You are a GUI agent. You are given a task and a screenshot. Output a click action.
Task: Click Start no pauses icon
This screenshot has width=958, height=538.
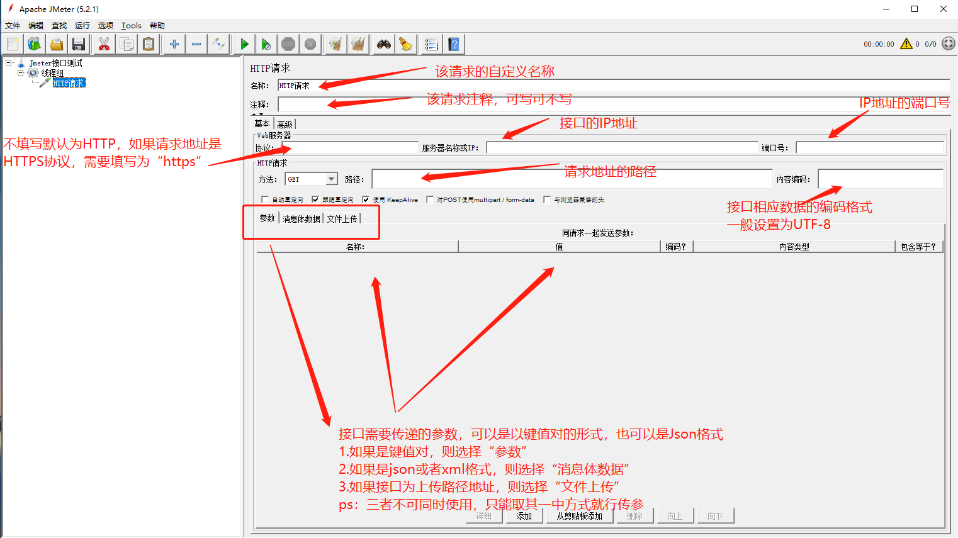(x=266, y=44)
